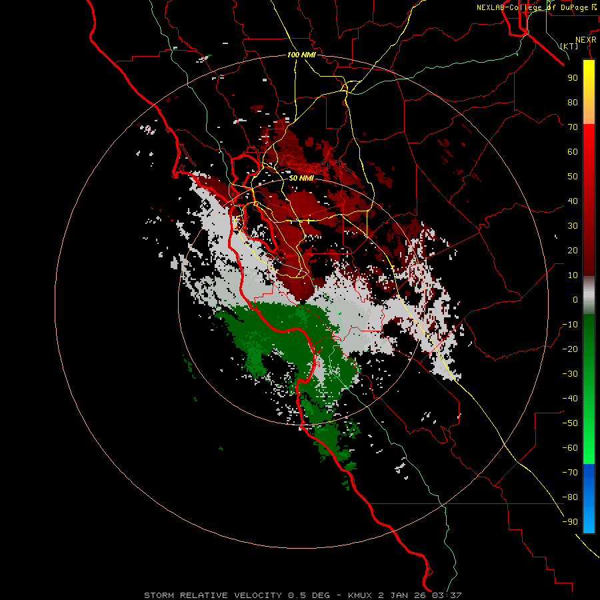Select the bright green segment near -60 knots
This screenshot has height=600, width=600.
pos(589,446)
